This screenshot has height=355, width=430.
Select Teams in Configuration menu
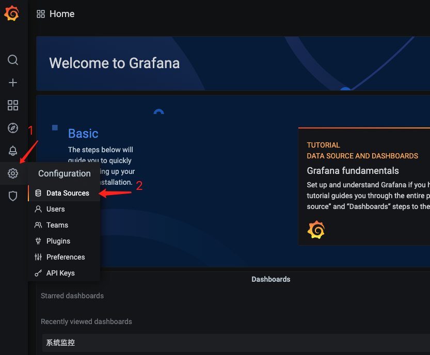(x=64, y=225)
